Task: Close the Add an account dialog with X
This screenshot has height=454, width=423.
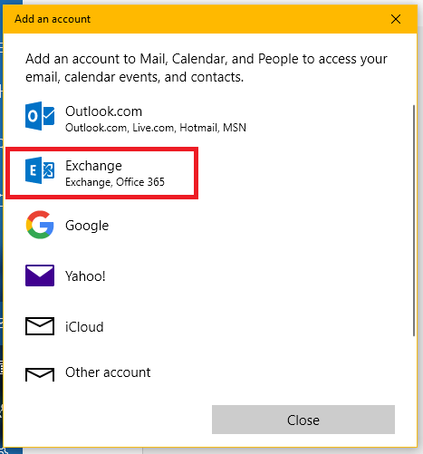Action: click(396, 19)
